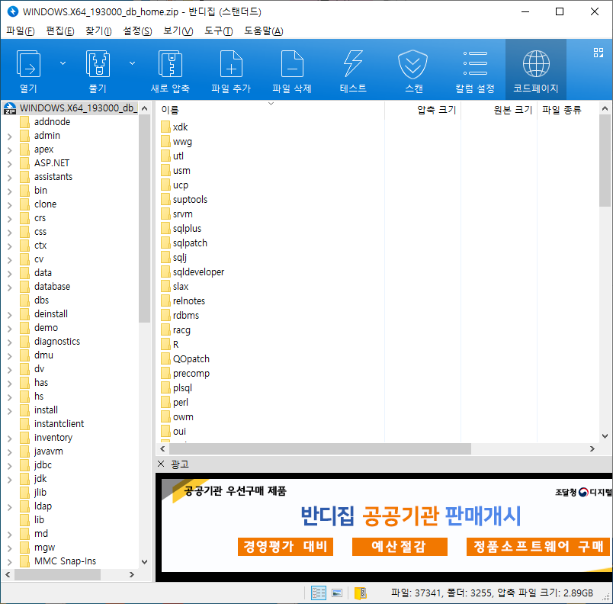Select the sqldeveloper folder icon

tap(165, 271)
